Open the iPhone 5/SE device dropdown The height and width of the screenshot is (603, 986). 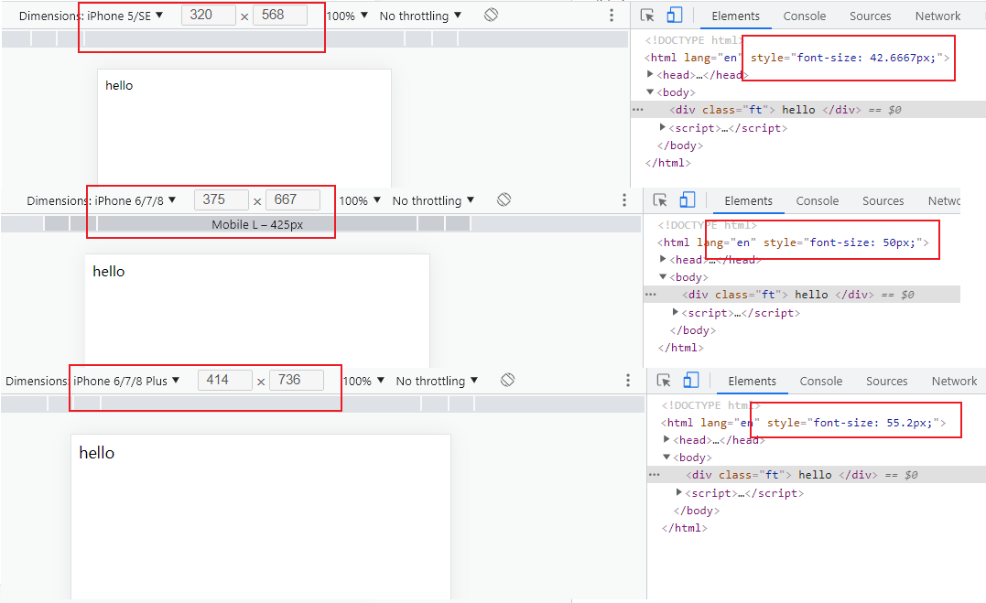(x=125, y=16)
